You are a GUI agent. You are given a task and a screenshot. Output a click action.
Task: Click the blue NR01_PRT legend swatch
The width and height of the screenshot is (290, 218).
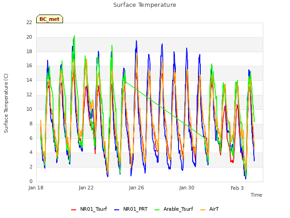(x=116, y=210)
